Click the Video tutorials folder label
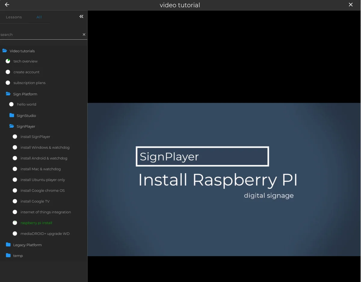 pos(22,51)
